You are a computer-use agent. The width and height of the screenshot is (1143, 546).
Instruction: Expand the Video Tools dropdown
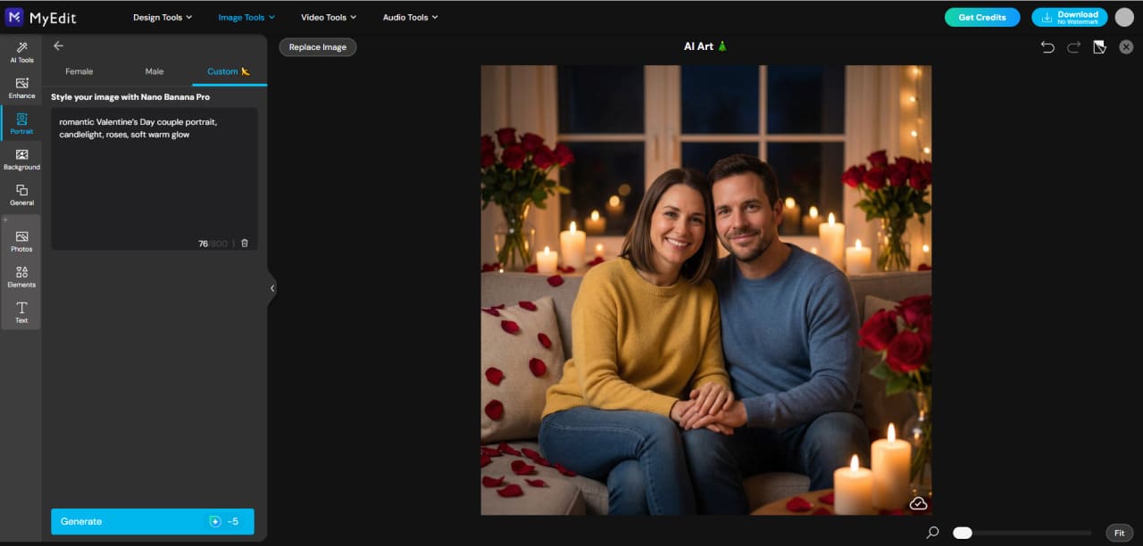(x=328, y=16)
